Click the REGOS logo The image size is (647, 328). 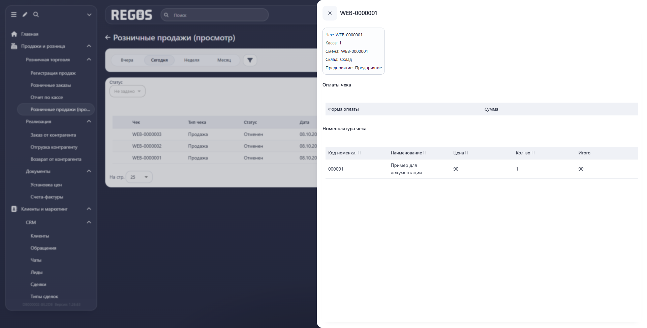132,15
